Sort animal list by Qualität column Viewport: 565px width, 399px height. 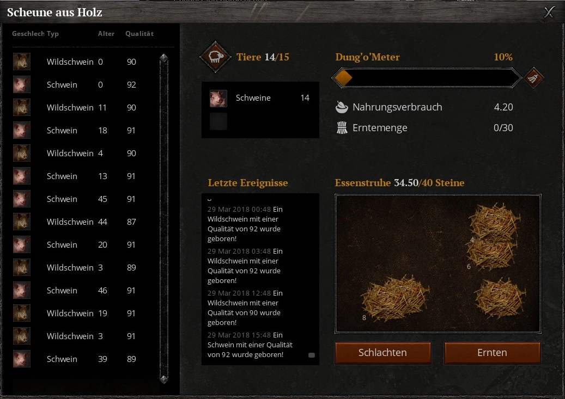pos(139,34)
